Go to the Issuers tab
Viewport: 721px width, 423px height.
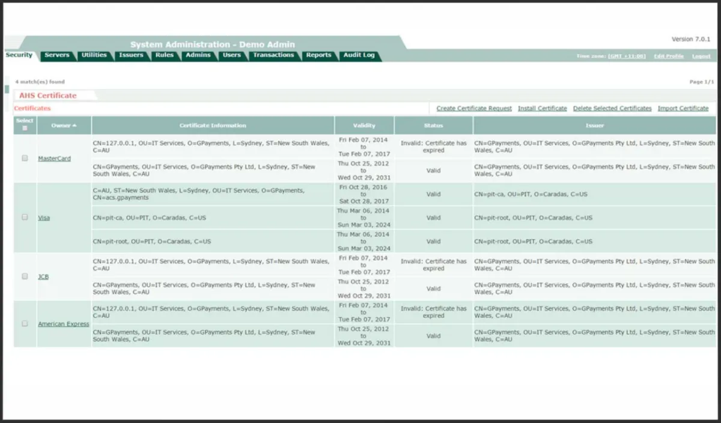click(131, 55)
